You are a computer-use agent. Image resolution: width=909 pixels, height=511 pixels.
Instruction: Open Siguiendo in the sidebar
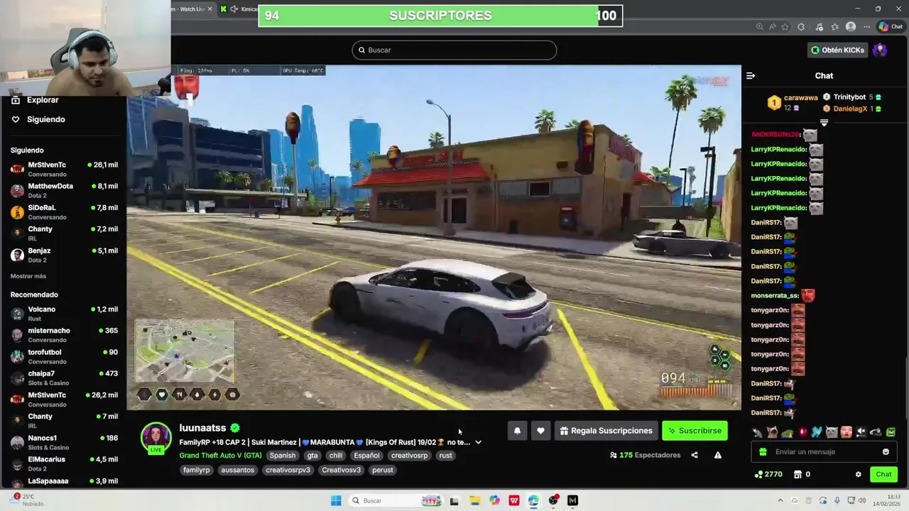coord(45,119)
